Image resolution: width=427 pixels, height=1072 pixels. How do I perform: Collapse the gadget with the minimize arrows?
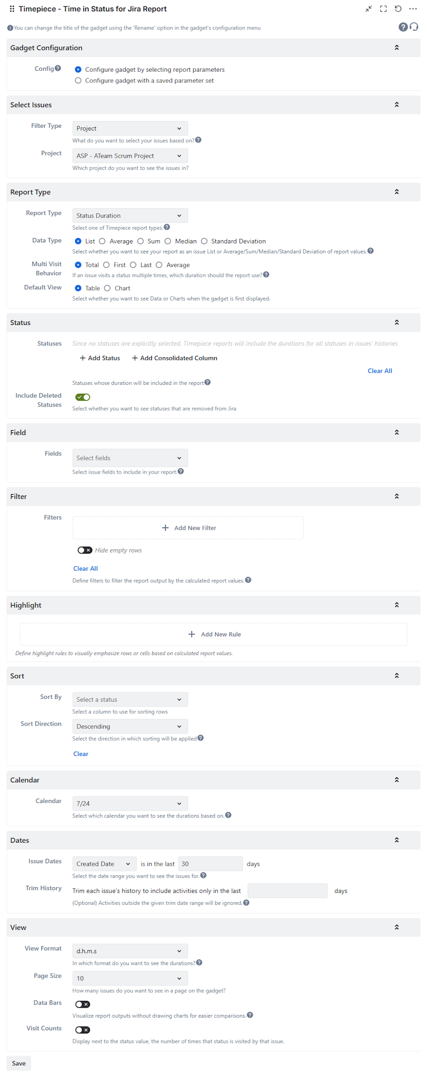[369, 9]
